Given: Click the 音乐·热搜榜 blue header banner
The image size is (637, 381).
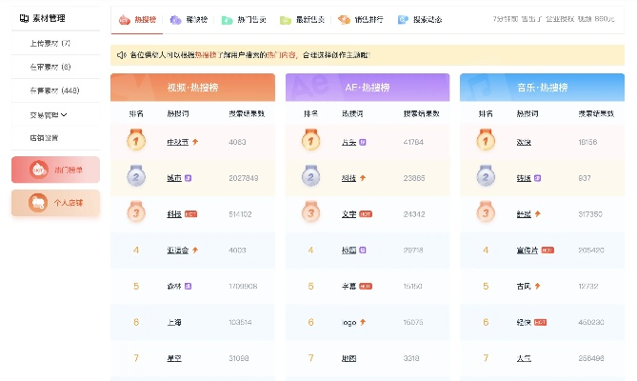Looking at the screenshot, I should [x=542, y=87].
